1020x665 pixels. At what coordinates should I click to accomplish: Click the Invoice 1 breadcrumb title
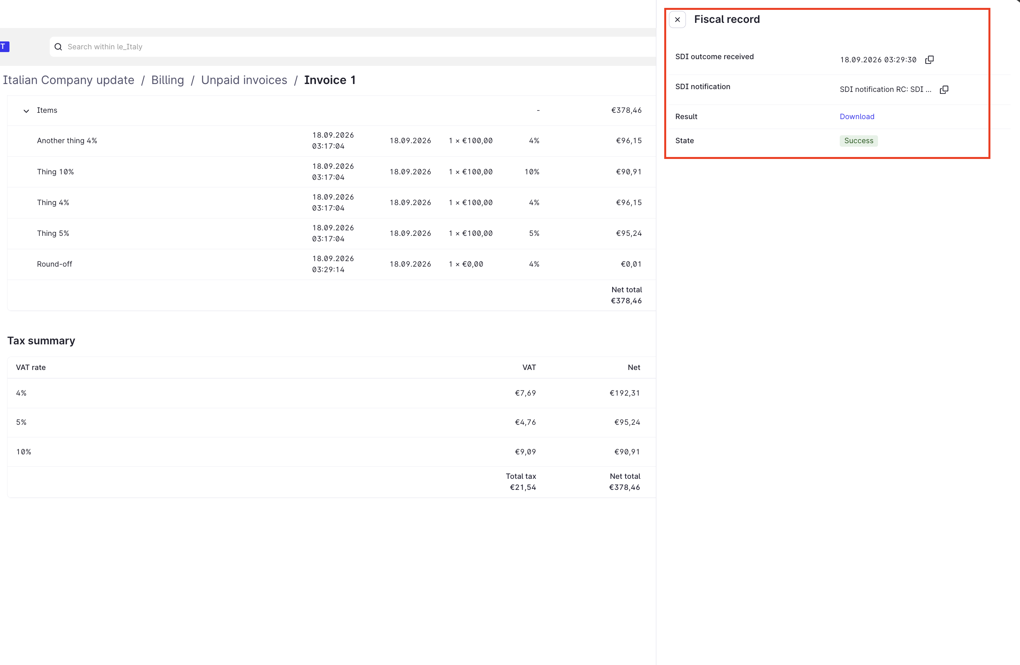tap(330, 80)
